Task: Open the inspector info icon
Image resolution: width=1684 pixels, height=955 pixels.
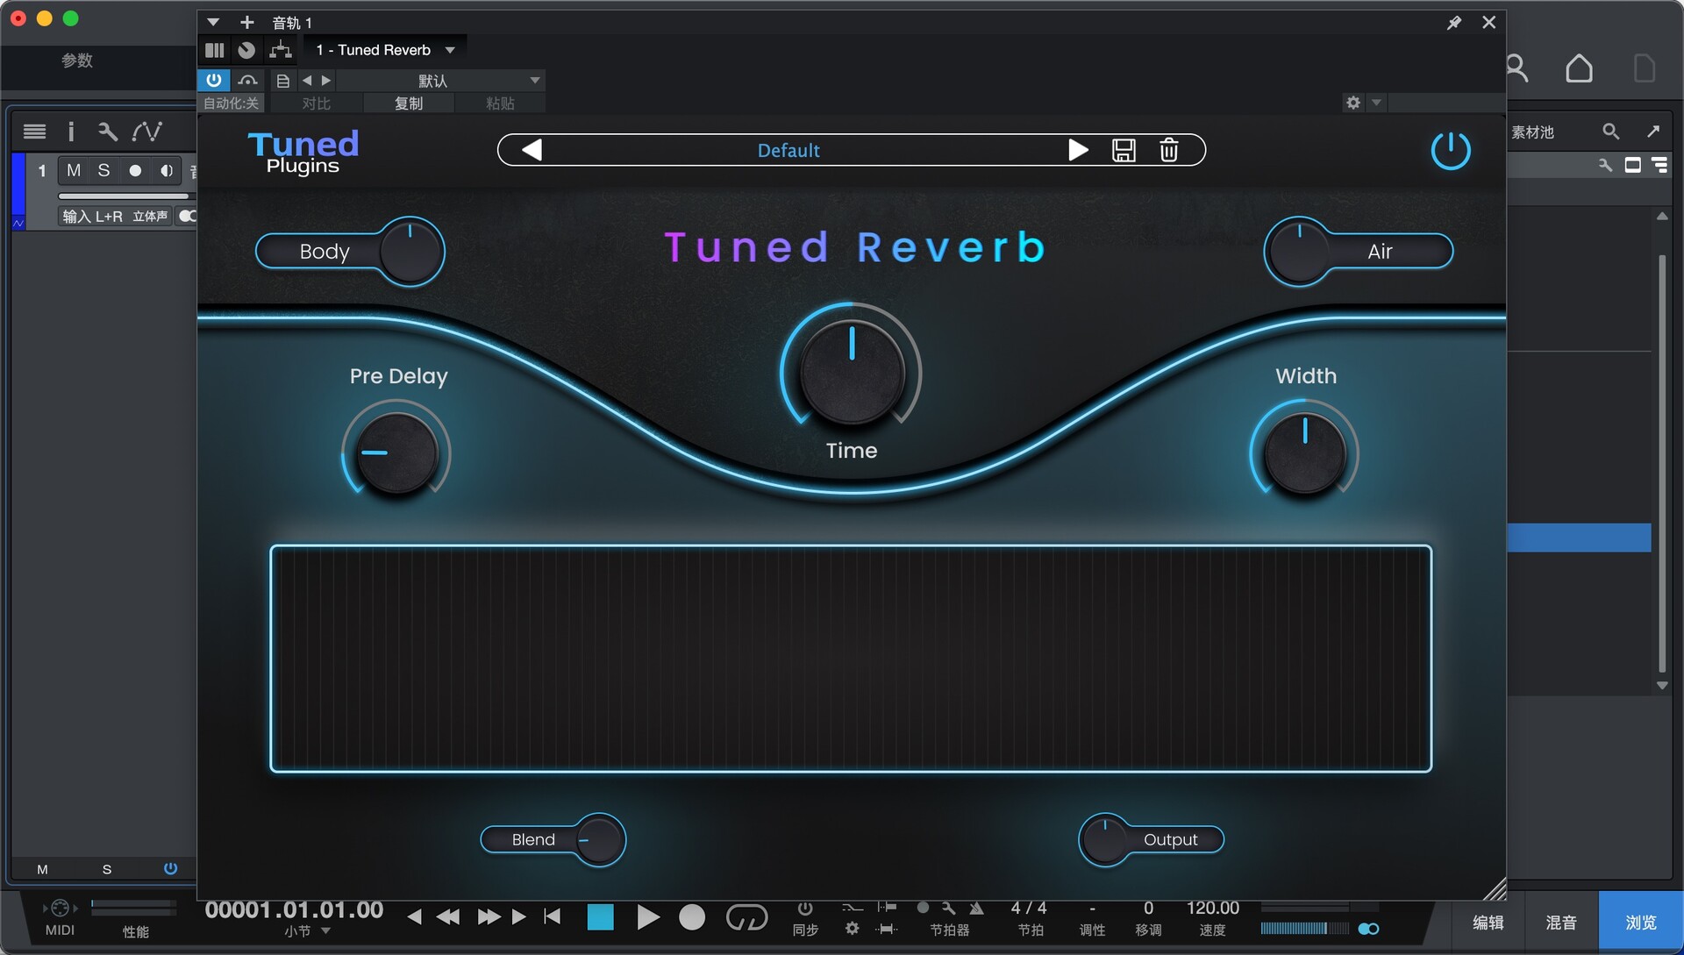Action: [x=71, y=132]
